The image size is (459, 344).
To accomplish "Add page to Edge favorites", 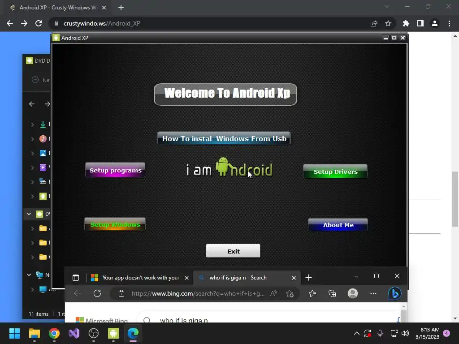I will point(290,293).
